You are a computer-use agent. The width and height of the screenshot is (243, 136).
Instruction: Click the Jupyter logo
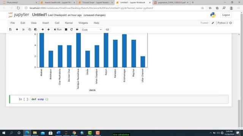(19, 15)
